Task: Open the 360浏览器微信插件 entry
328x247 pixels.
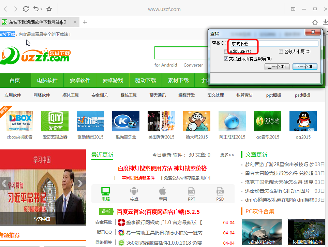Action: (164, 243)
